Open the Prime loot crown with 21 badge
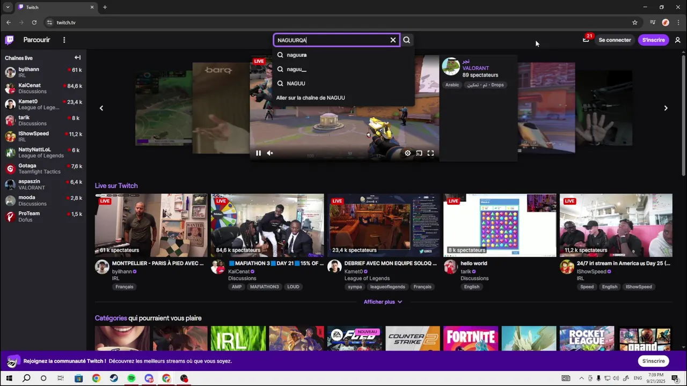The height and width of the screenshot is (386, 687). click(x=586, y=40)
